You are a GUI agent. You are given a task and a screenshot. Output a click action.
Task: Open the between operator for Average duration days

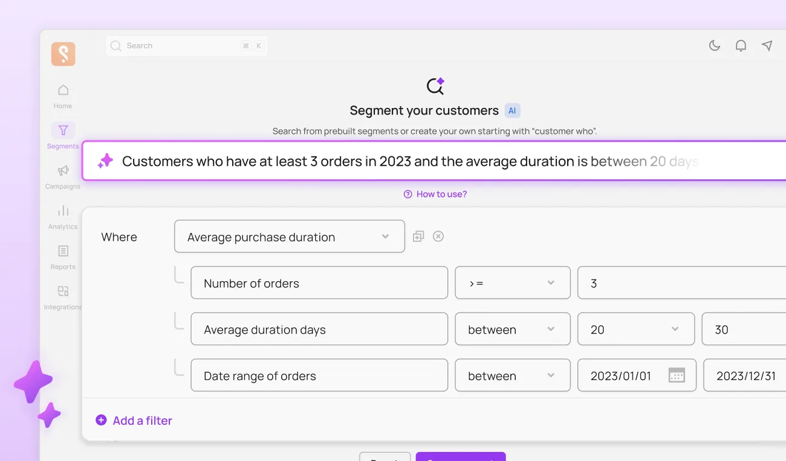[512, 329]
